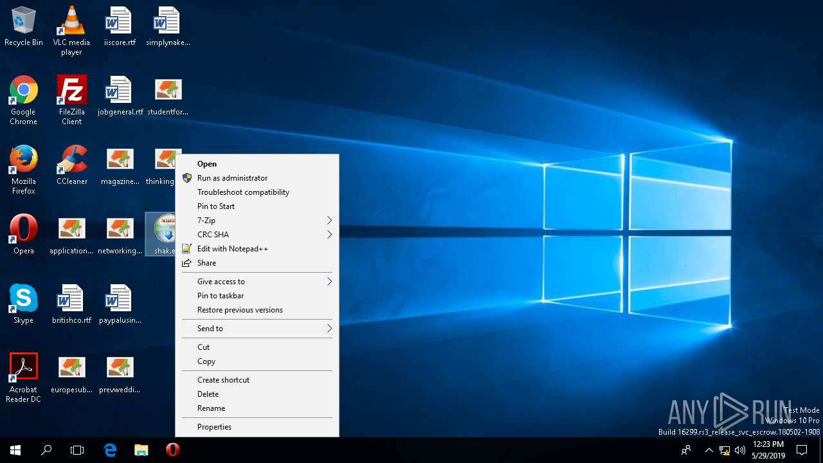The height and width of the screenshot is (463, 823).
Task: Choose Properties in the context menu
Action: [257, 427]
